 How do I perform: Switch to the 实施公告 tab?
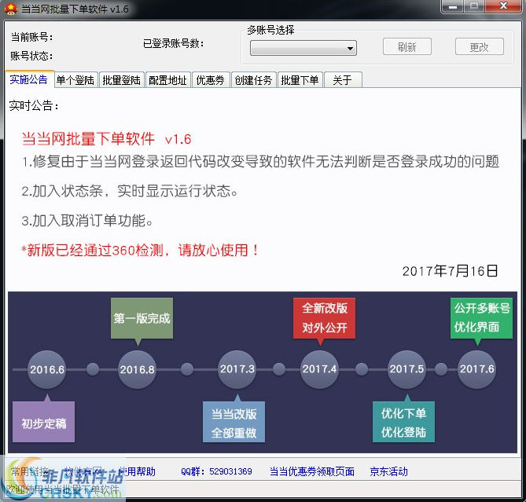(x=29, y=79)
